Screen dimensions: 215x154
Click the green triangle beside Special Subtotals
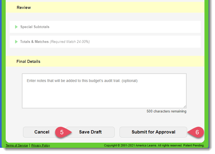pyautogui.click(x=16, y=27)
